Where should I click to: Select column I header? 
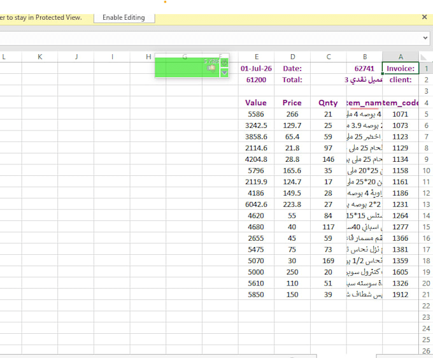click(112, 57)
